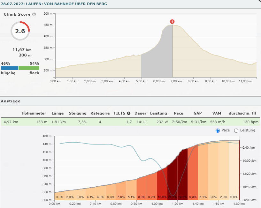Screen dimensions: 261x208
Task: Click the 3,8% gradient segment at climb start
Action: pyautogui.click(x=59, y=195)
